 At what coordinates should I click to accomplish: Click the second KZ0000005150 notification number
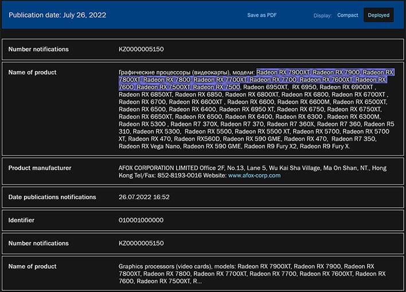(141, 243)
